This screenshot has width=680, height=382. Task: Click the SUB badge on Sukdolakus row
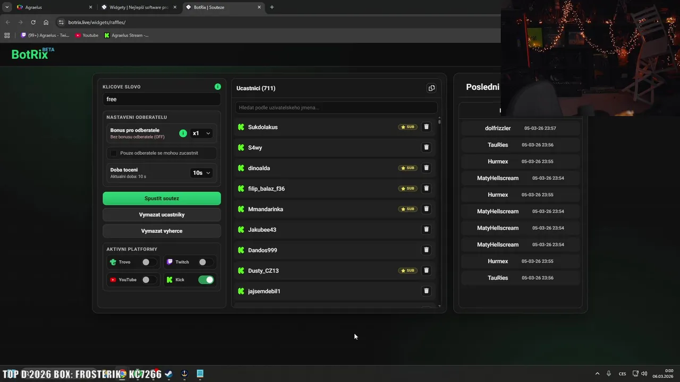coord(407,127)
